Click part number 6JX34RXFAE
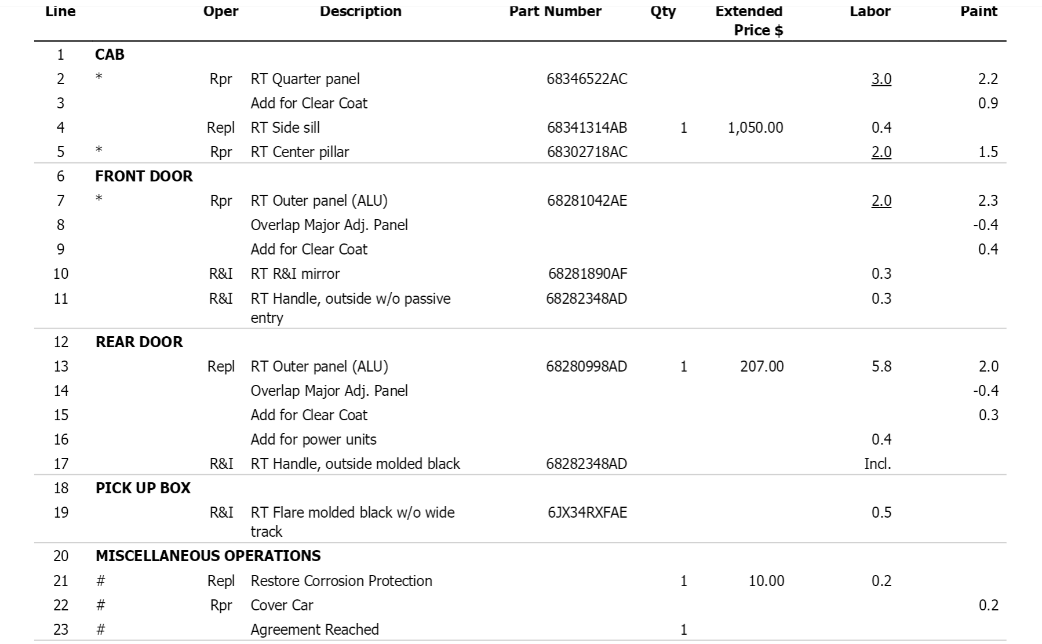Viewport: 1042px width, 644px height. point(587,512)
